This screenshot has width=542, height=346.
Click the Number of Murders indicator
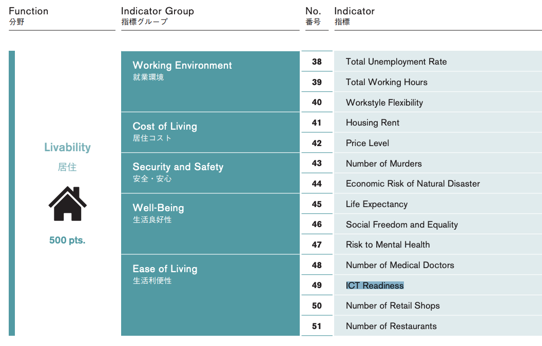(x=384, y=164)
